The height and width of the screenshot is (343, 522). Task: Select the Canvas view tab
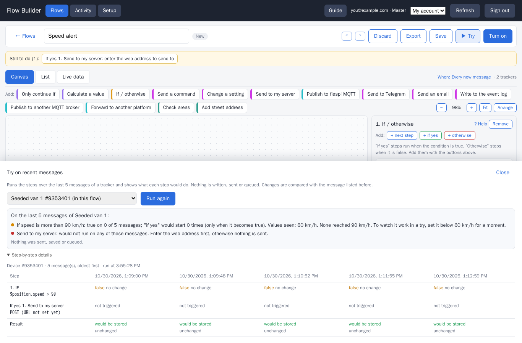[x=19, y=77]
